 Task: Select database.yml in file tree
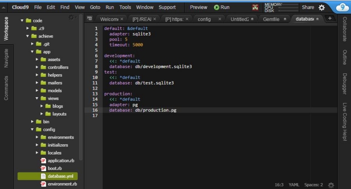47,176
